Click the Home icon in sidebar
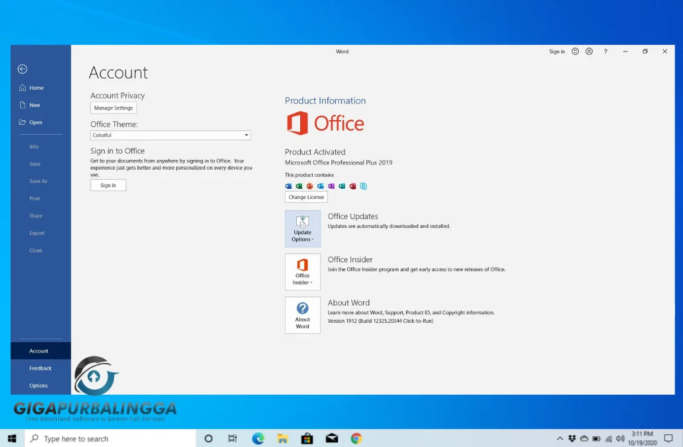The width and height of the screenshot is (683, 447). 22,87
